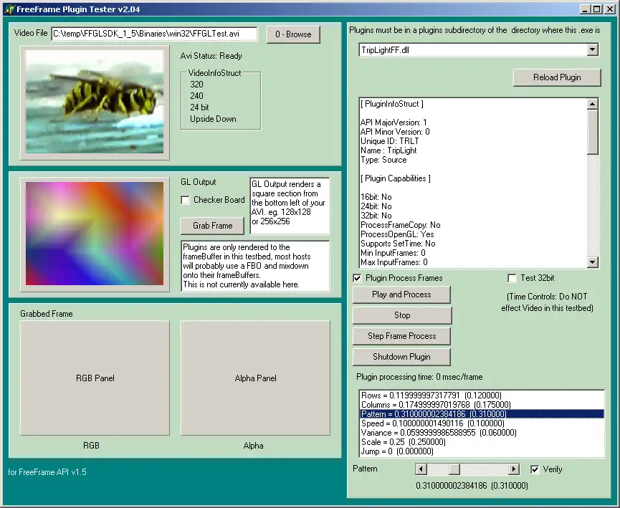This screenshot has height=508, width=620.
Task: Click the Pattern slider's left arrow
Action: click(x=421, y=469)
